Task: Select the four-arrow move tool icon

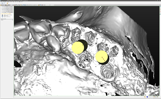Action: coord(9,5)
